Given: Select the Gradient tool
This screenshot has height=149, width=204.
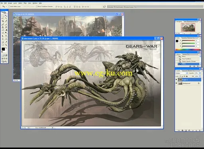Looking at the screenshot, I should (x=6, y=30).
